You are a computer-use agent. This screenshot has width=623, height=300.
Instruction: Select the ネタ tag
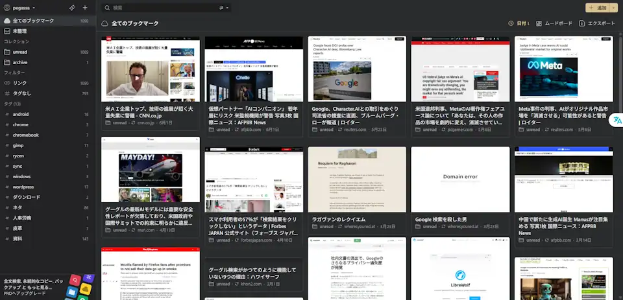pyautogui.click(x=47, y=207)
